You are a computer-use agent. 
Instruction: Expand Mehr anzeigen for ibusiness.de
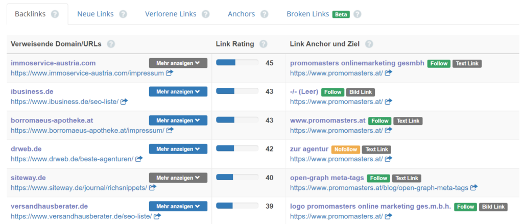click(178, 92)
